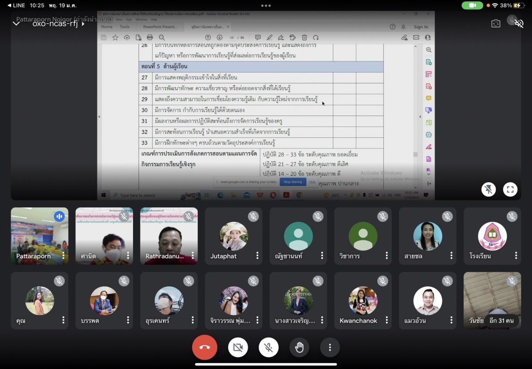Tap แมวอ้วน's profile avatar
The image size is (532, 369).
click(428, 301)
